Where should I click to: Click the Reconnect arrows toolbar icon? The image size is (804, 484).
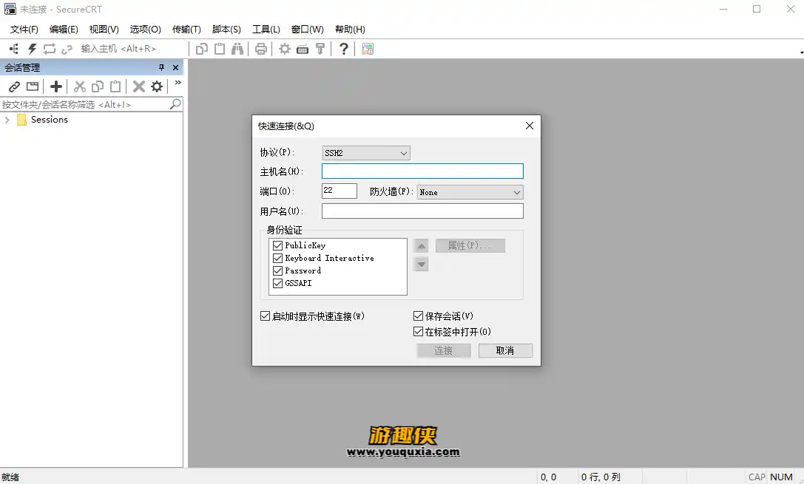50,49
